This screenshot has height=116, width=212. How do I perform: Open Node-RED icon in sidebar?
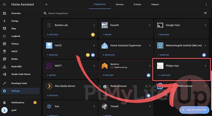tap(4, 66)
